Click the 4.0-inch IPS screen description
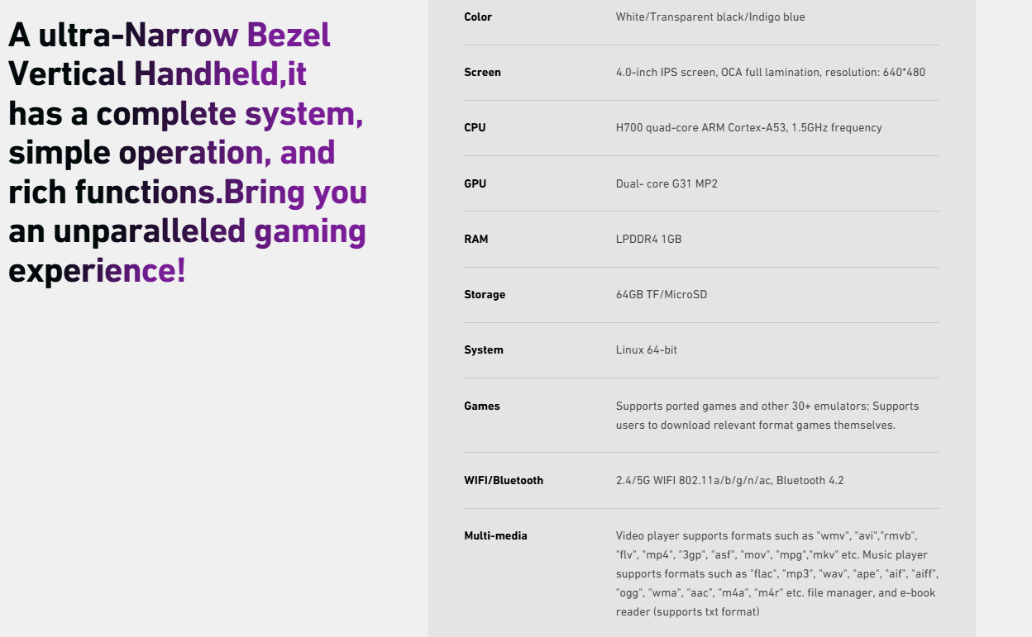Viewport: 1032px width, 637px height. (770, 72)
